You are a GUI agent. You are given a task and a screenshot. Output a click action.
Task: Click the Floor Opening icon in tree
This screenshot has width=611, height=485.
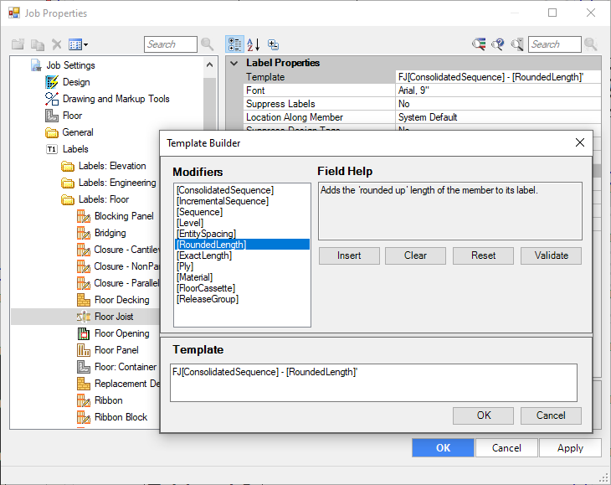tap(84, 333)
